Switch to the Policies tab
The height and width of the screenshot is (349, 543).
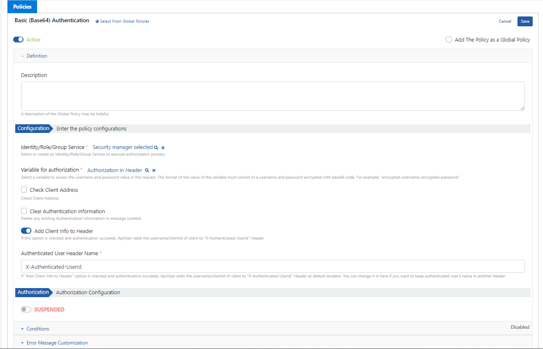(22, 7)
